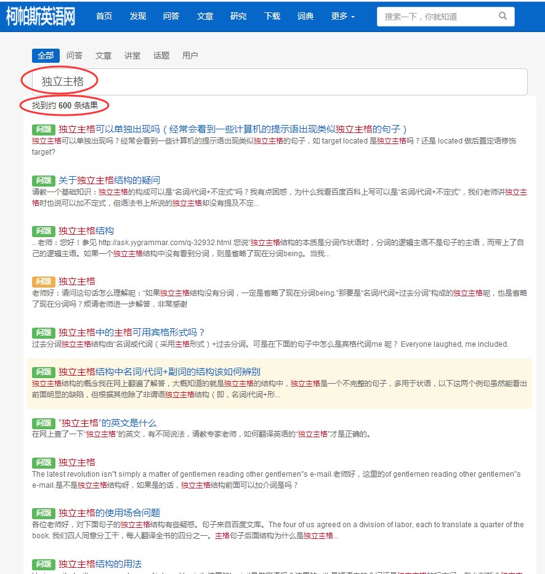Open result 独立主格结构的用法
This screenshot has height=574, width=545.
(x=100, y=564)
